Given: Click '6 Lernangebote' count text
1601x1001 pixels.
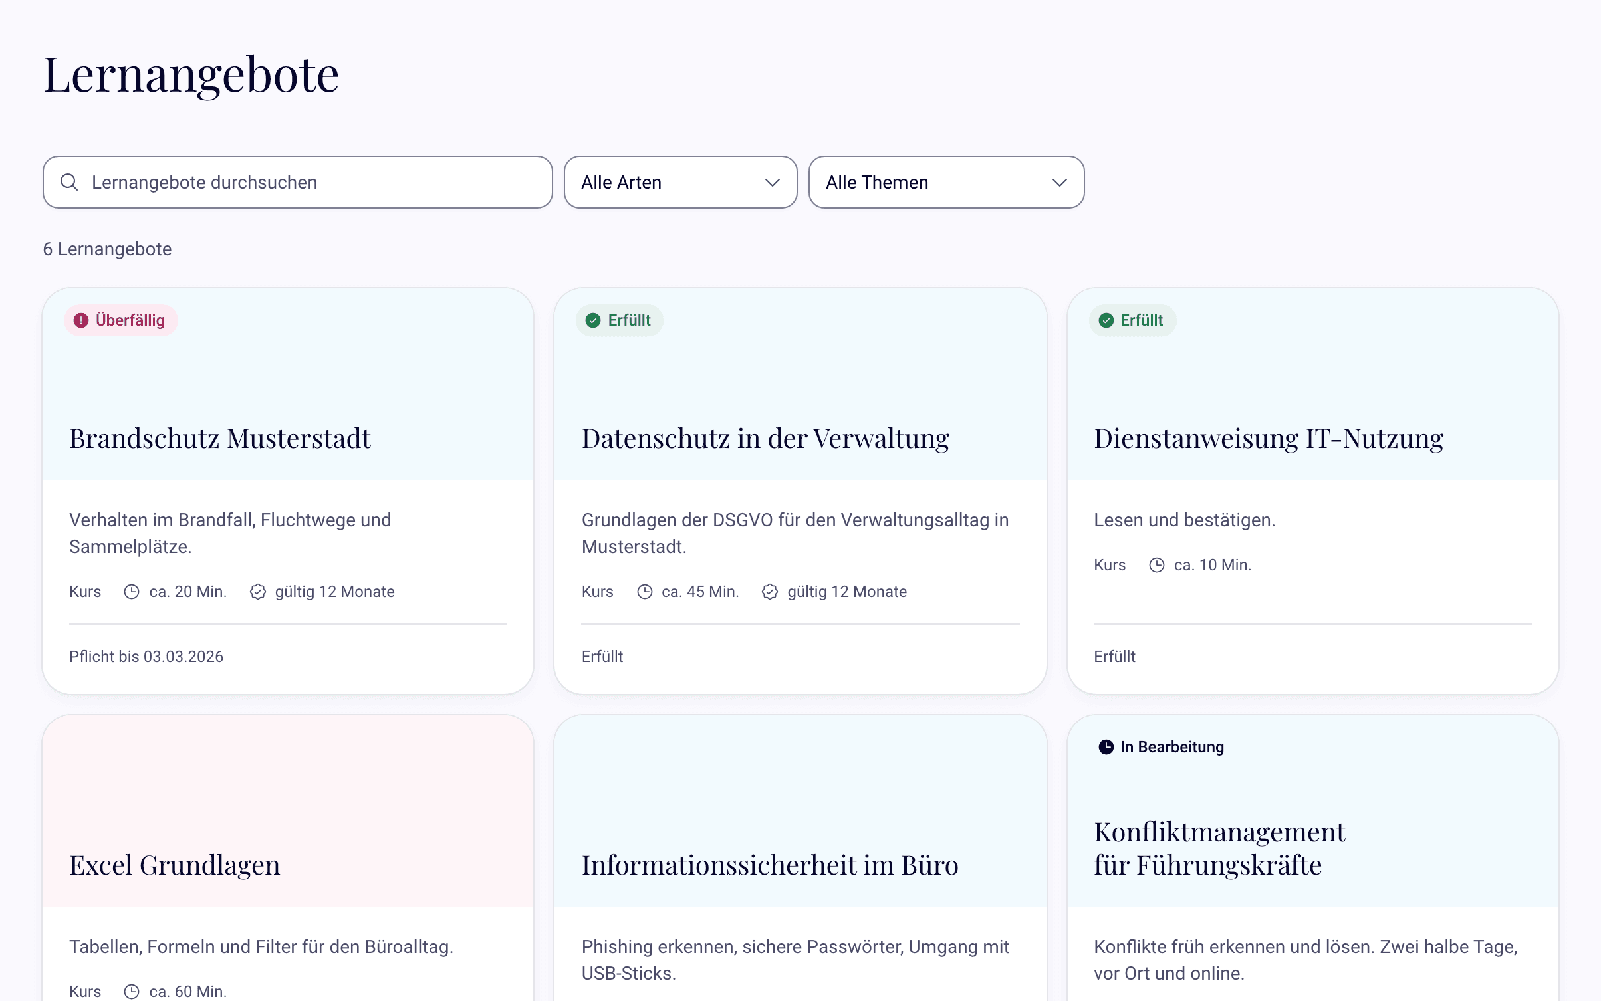Looking at the screenshot, I should tap(107, 249).
